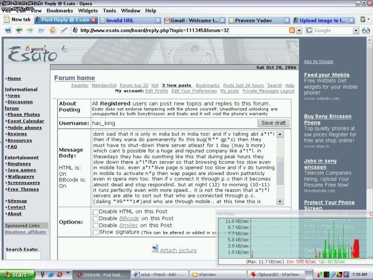Click the orange RSS feed icon

[x=292, y=30]
